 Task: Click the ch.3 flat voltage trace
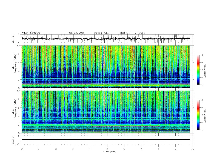click(105, 140)
